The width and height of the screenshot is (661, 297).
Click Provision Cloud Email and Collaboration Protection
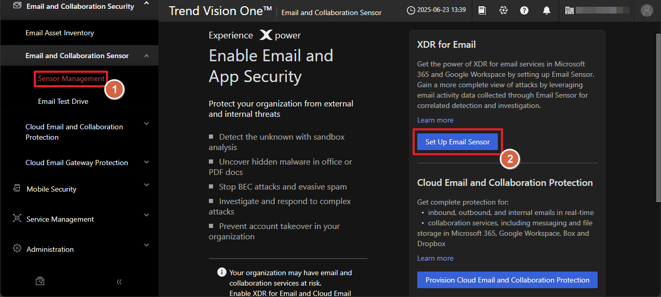coord(507,280)
